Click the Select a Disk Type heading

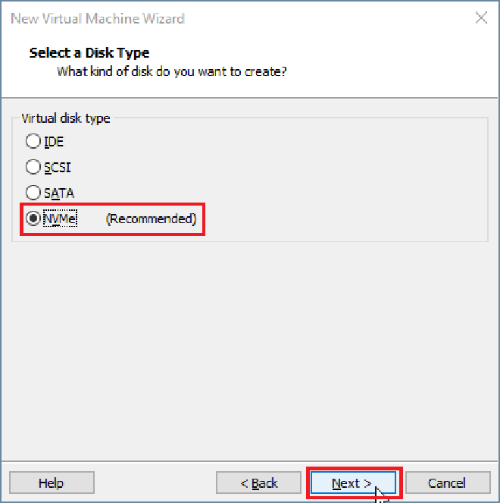89,53
